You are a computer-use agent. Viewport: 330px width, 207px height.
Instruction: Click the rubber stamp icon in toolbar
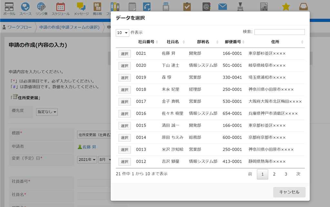[x=240, y=7]
